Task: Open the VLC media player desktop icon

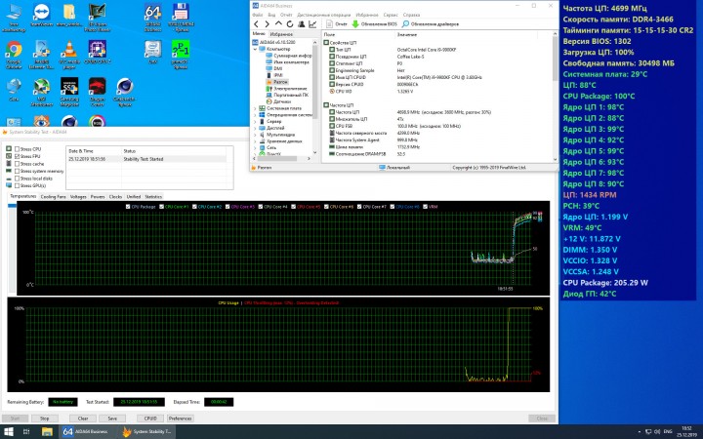Action: point(69,55)
